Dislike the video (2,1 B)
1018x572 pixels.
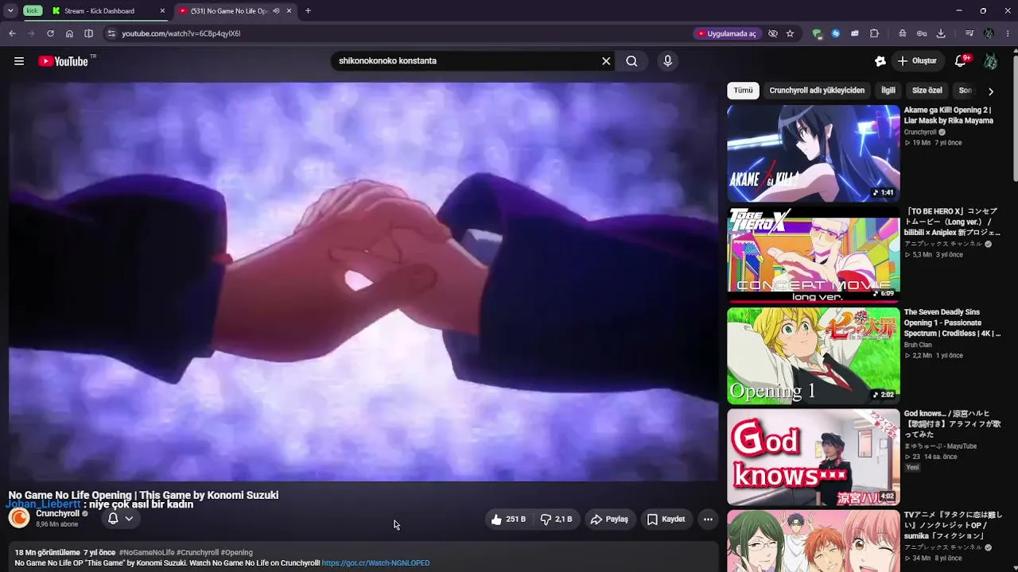556,520
